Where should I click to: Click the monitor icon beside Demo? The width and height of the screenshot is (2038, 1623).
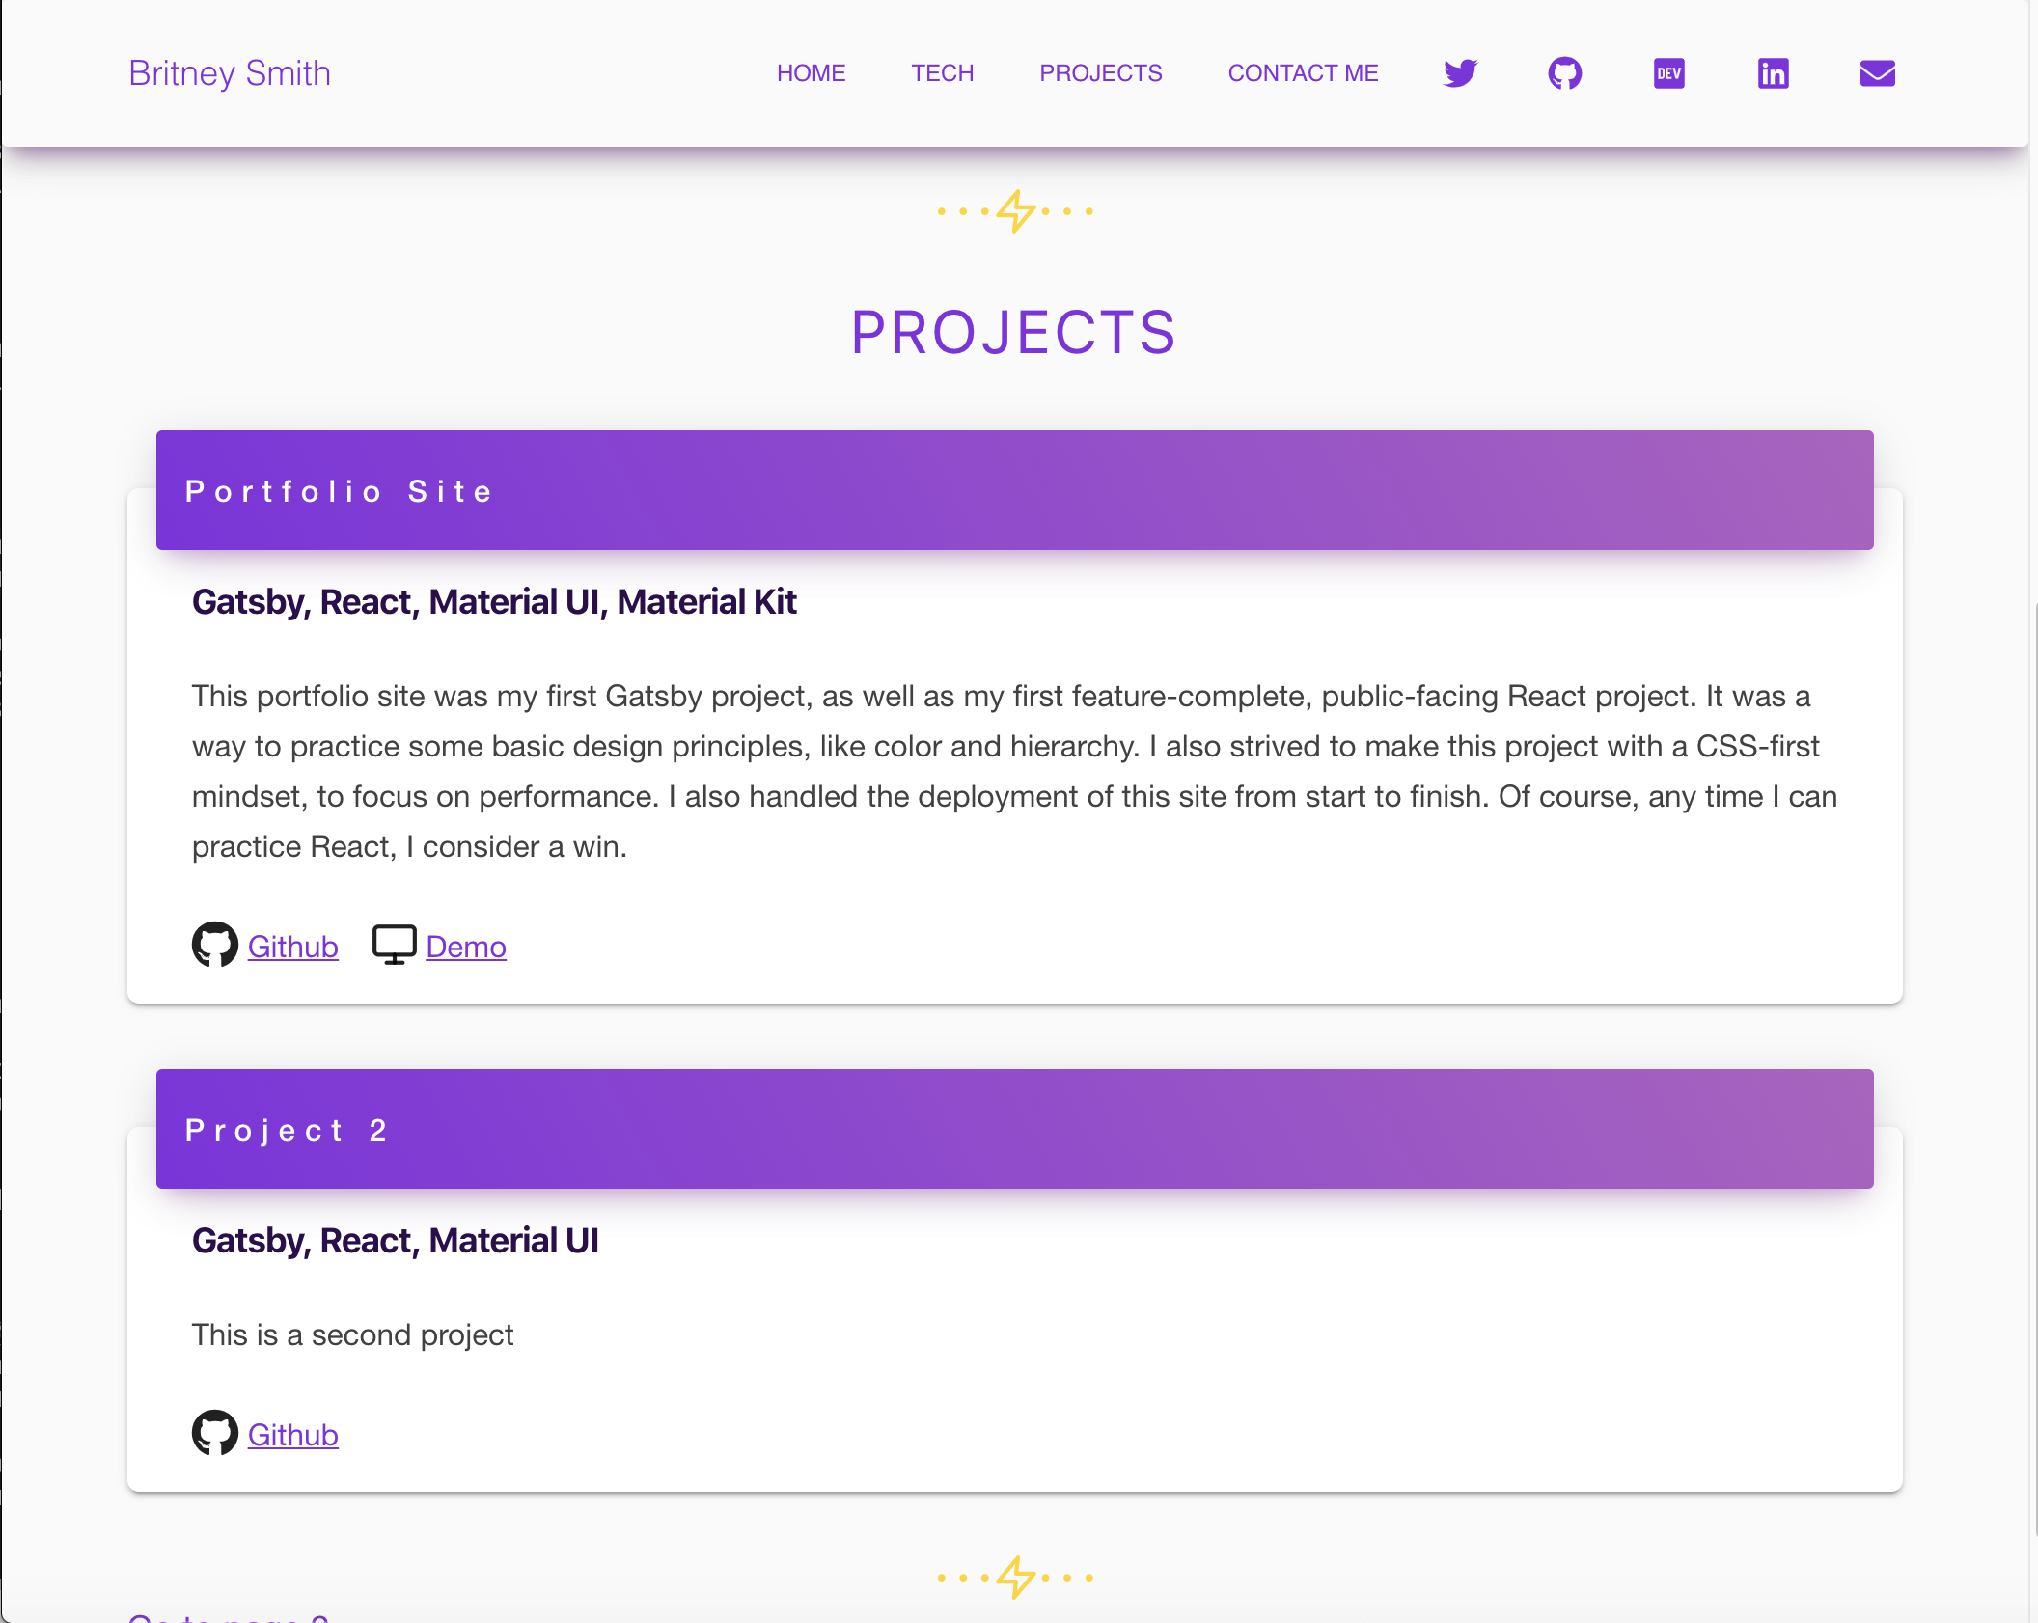tap(394, 945)
